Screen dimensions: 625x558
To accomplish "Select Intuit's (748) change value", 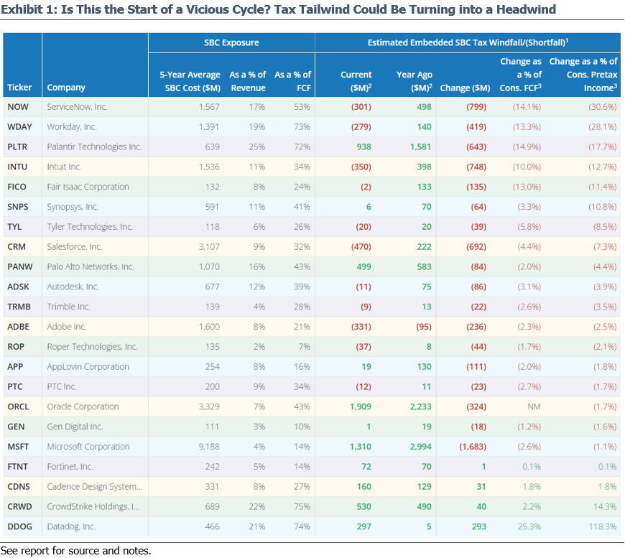I will pos(476,167).
